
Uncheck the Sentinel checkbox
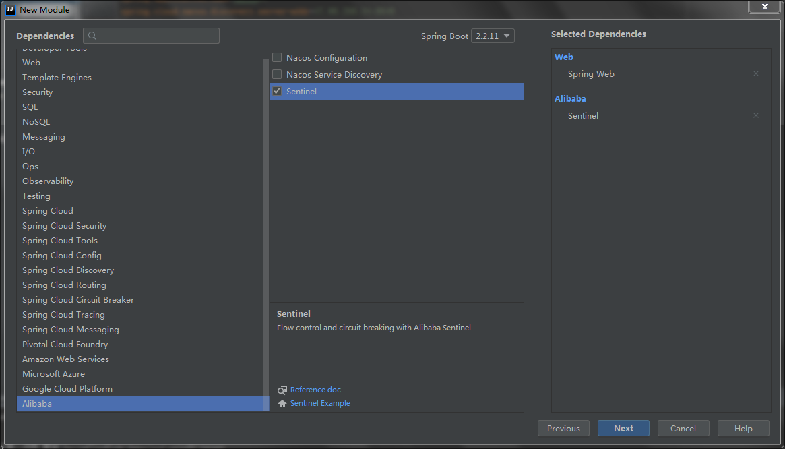pyautogui.click(x=277, y=91)
